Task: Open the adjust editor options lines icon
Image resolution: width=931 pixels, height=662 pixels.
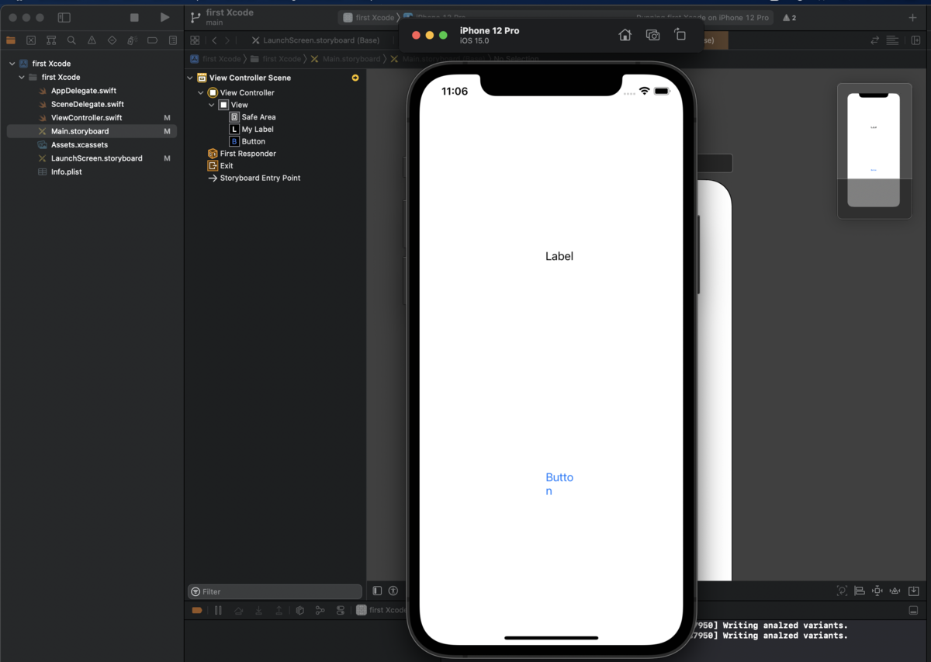Action: [x=892, y=40]
